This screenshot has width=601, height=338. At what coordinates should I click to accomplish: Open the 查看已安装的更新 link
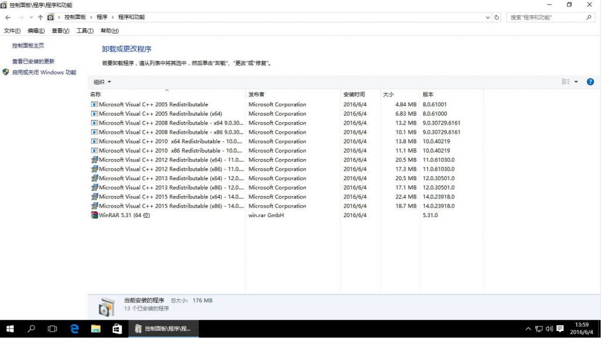(33, 61)
